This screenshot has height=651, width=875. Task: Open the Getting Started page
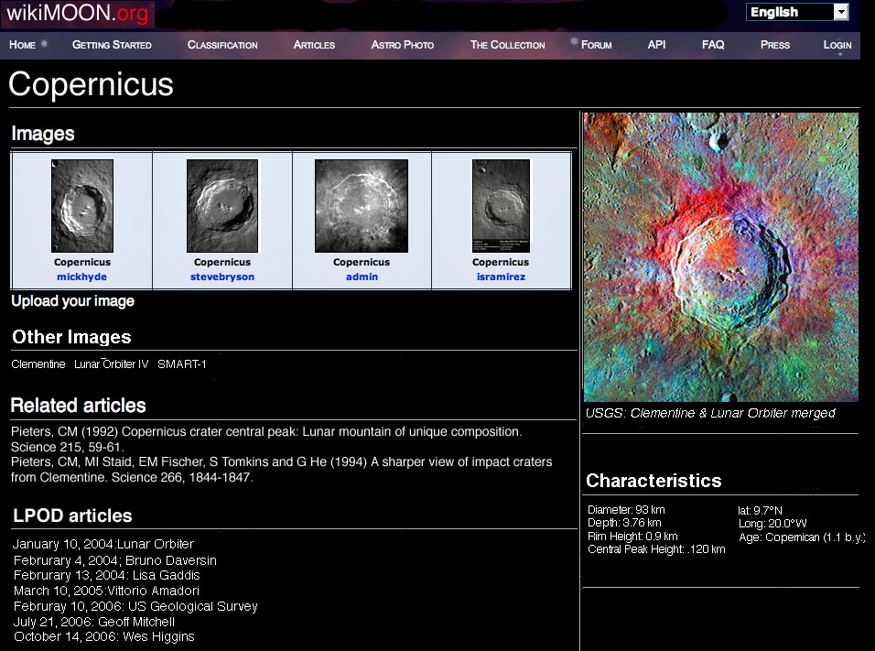(x=112, y=45)
